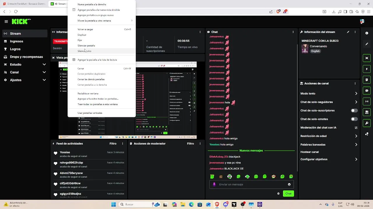Select the first green emote with halo

[212, 176]
